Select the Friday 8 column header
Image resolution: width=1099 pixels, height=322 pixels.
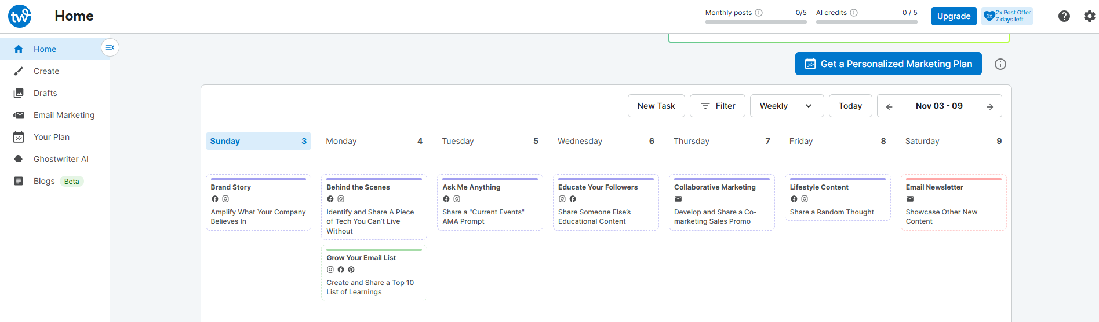[x=838, y=141]
